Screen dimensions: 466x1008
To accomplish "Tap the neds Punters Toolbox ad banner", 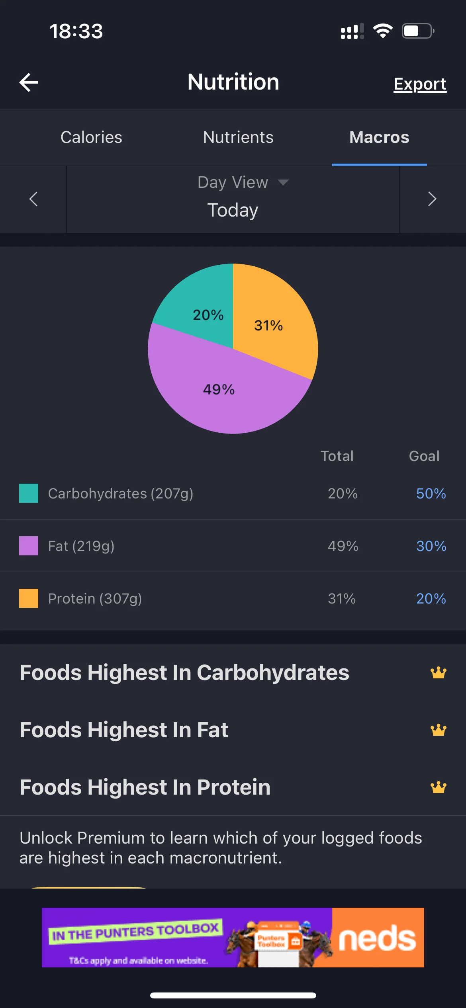I will click(x=233, y=938).
